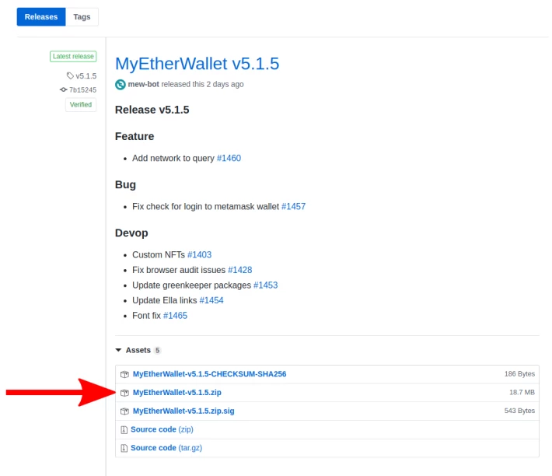
Task: Download MyEtherWallet-v5.1.5-CHECKSUM-SHA256 file
Action: point(209,374)
